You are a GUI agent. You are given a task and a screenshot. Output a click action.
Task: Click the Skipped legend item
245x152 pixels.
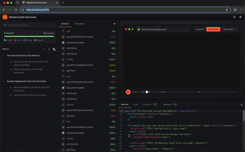39,40
